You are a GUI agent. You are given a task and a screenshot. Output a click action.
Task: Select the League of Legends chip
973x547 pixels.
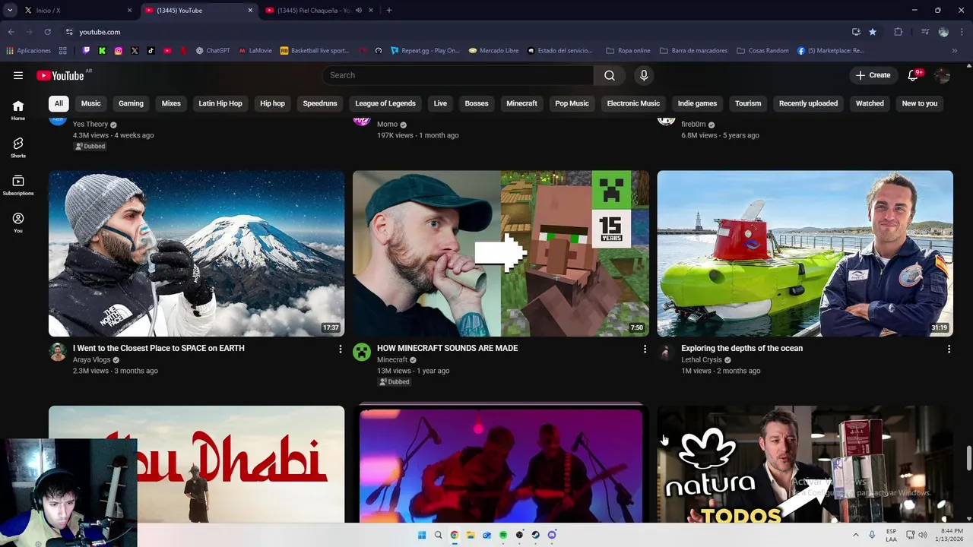click(385, 103)
